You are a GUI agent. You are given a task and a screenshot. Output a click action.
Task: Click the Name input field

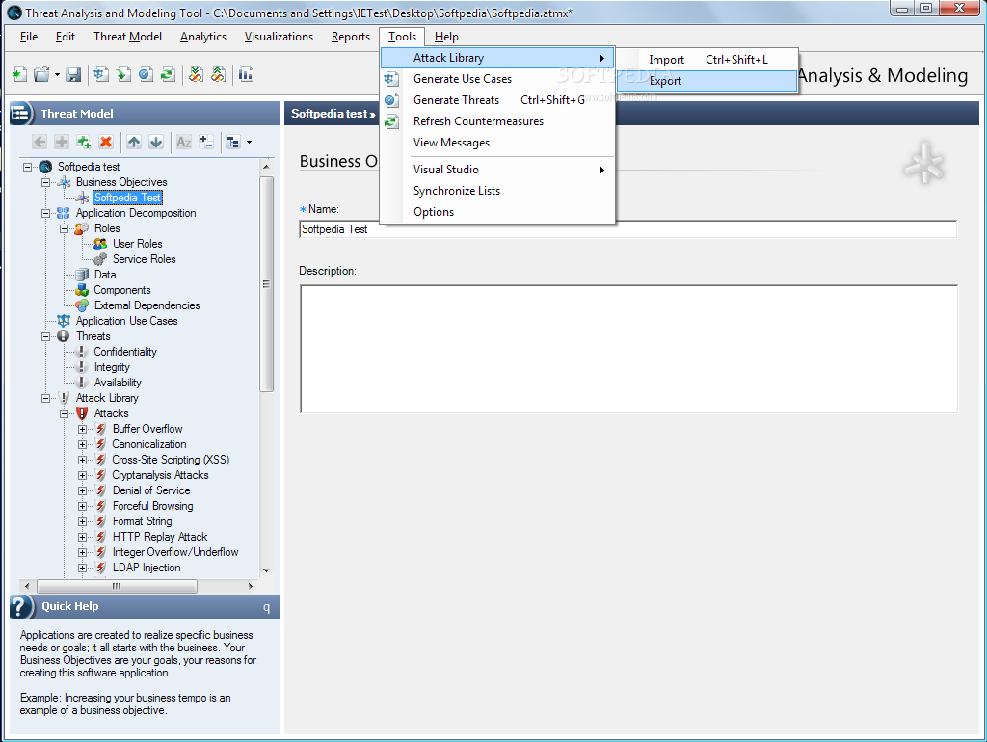[x=627, y=229]
